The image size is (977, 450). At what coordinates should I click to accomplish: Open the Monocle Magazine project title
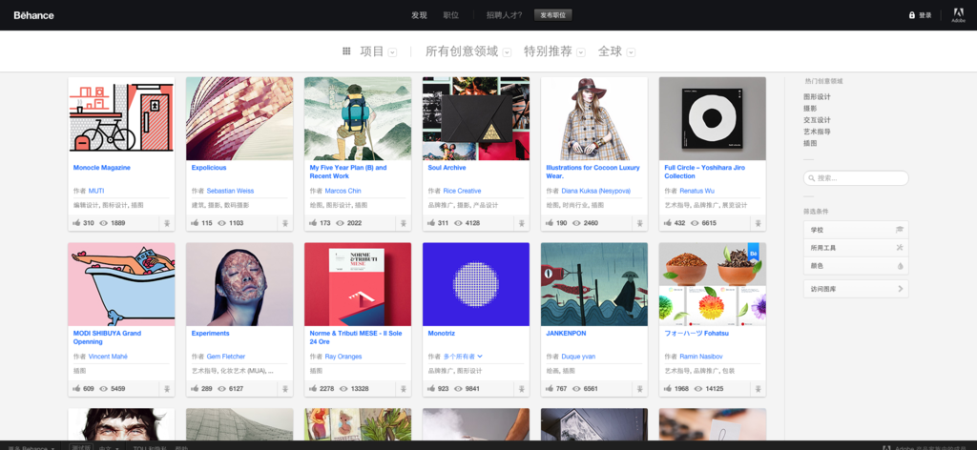tap(101, 168)
